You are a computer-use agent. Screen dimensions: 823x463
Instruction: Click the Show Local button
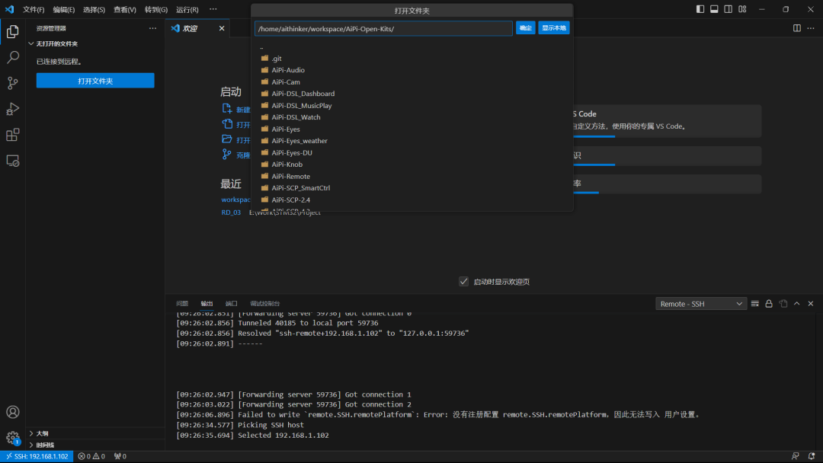554,27
